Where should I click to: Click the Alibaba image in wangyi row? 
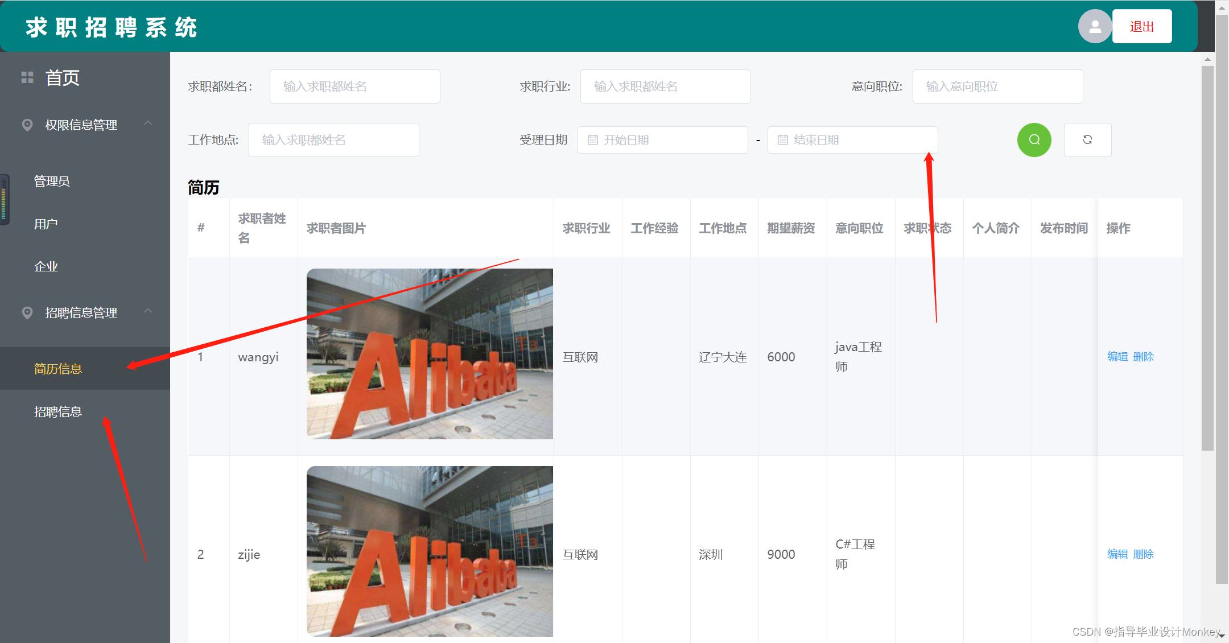coord(430,354)
